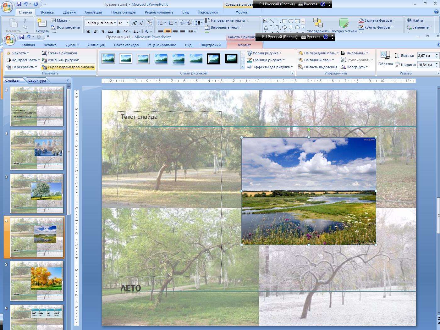The height and width of the screenshot is (330, 440).
Task: Open Формат tab in front window
Action: (x=244, y=45)
